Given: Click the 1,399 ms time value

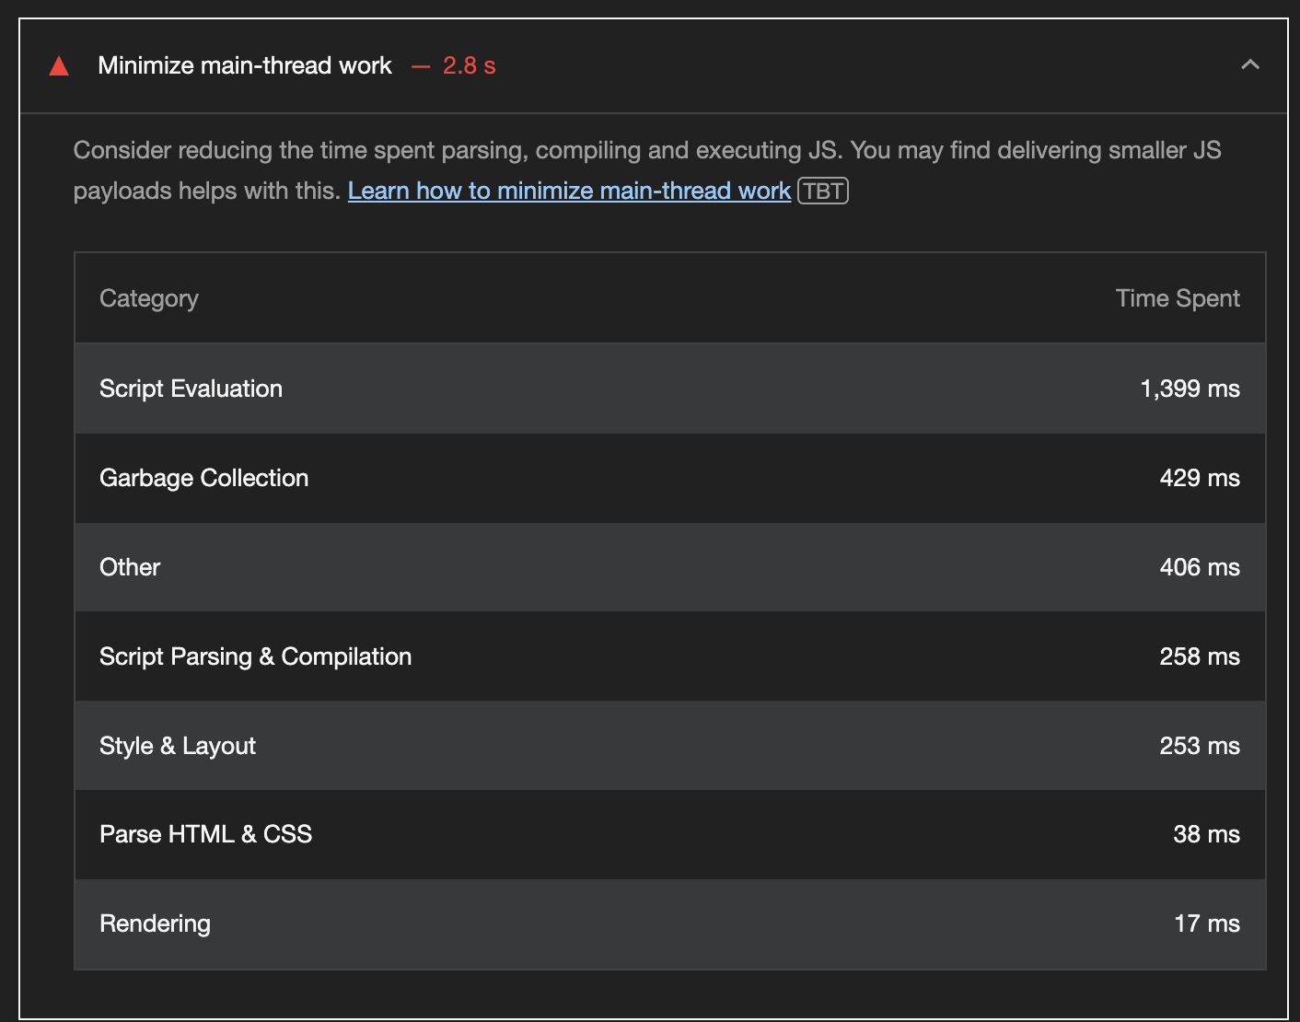Looking at the screenshot, I should click(1190, 389).
